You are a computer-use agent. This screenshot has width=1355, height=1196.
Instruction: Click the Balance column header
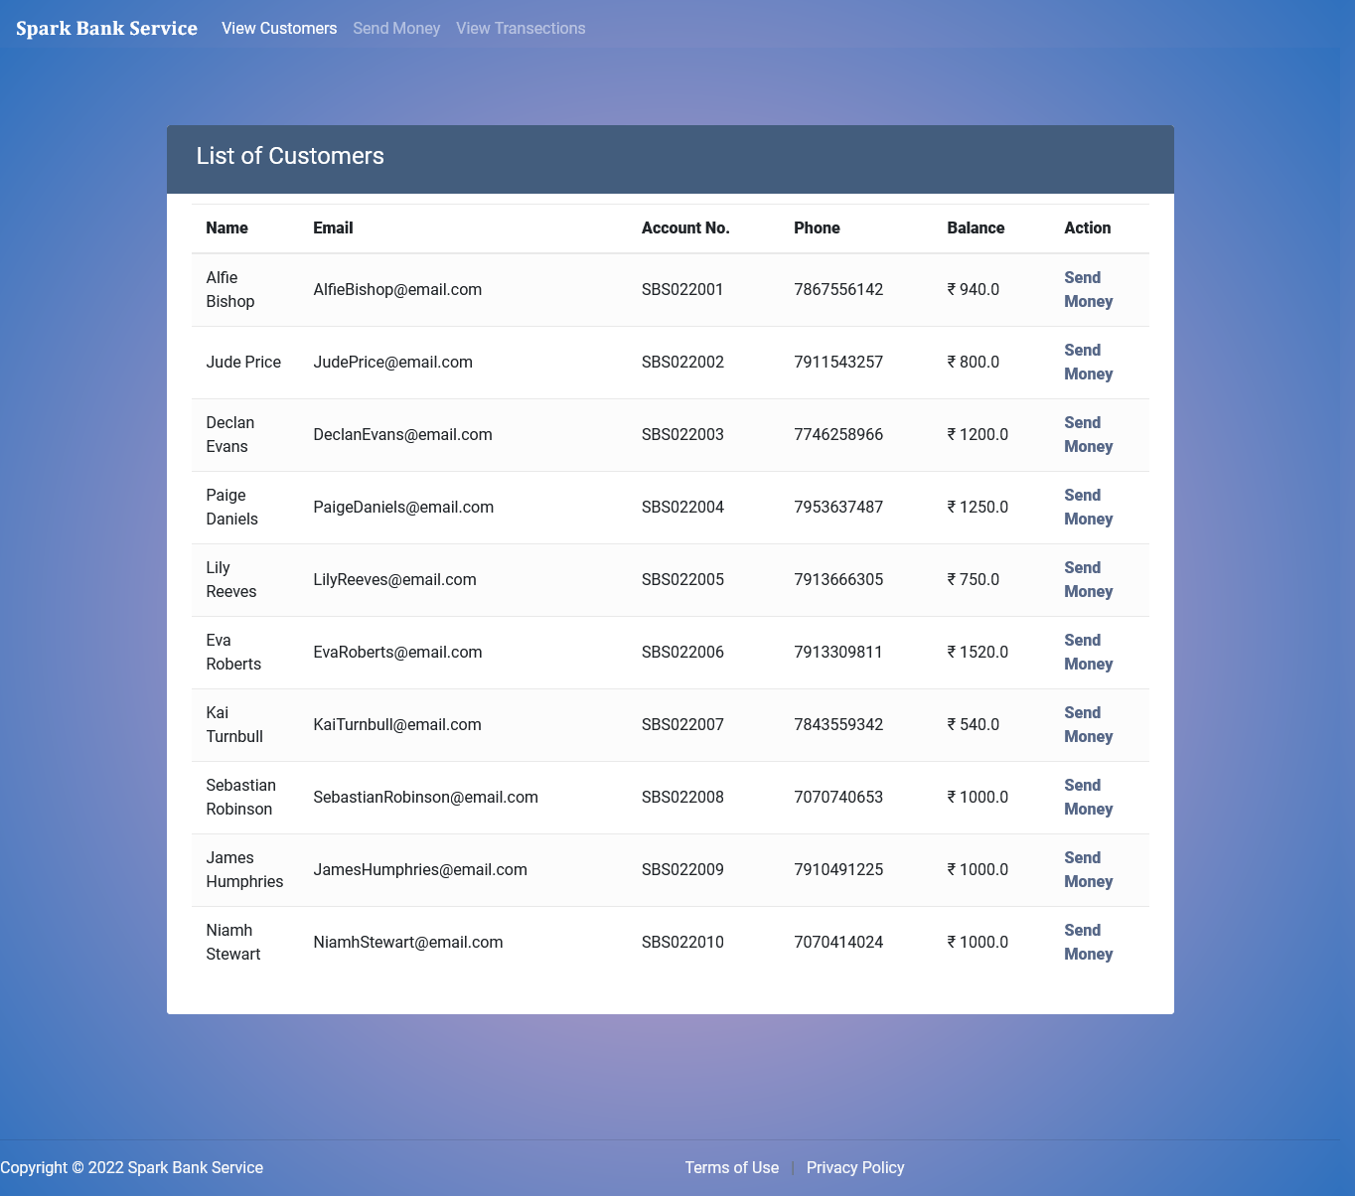tap(976, 227)
